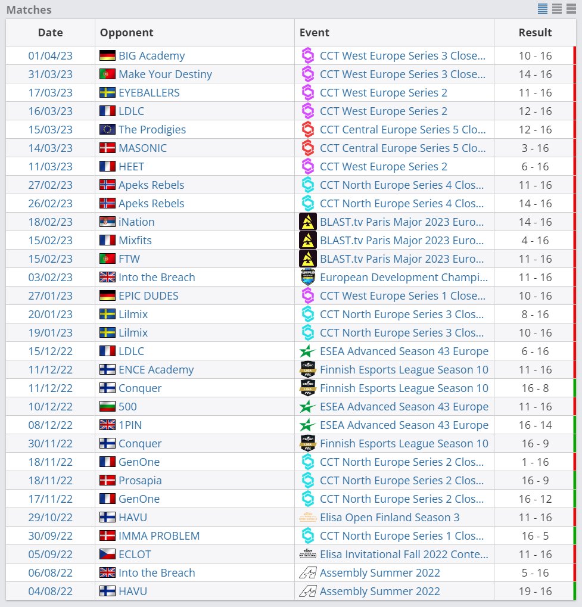Screen dimensions: 582x607
Task: Click the German flag beside BIG Academy
Action: pos(107,55)
